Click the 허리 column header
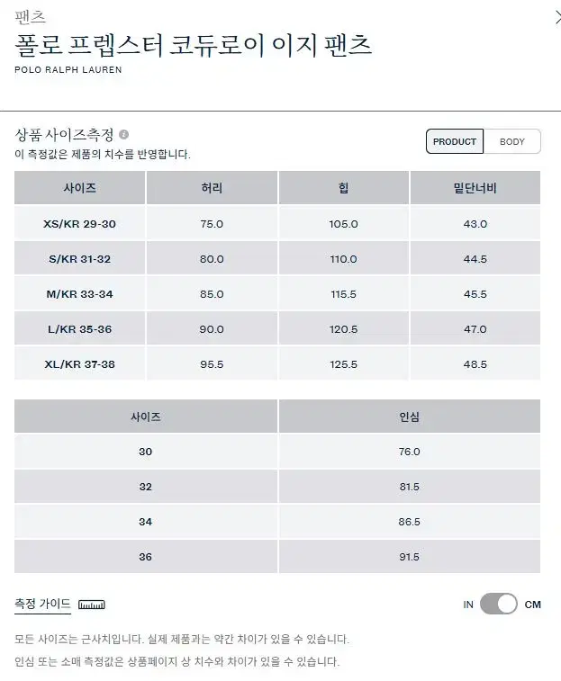This screenshot has width=561, height=681. click(212, 188)
